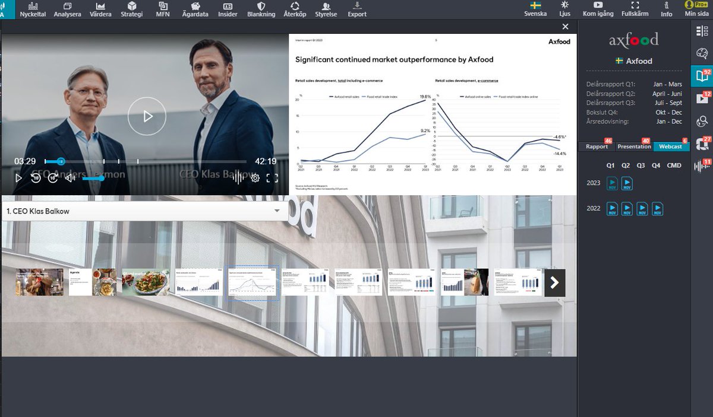
Task: Select the first slide thumbnail
Action: pos(40,282)
